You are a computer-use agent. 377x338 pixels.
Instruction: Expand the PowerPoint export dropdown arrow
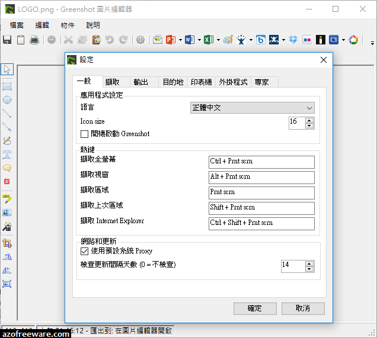pyautogui.click(x=180, y=40)
